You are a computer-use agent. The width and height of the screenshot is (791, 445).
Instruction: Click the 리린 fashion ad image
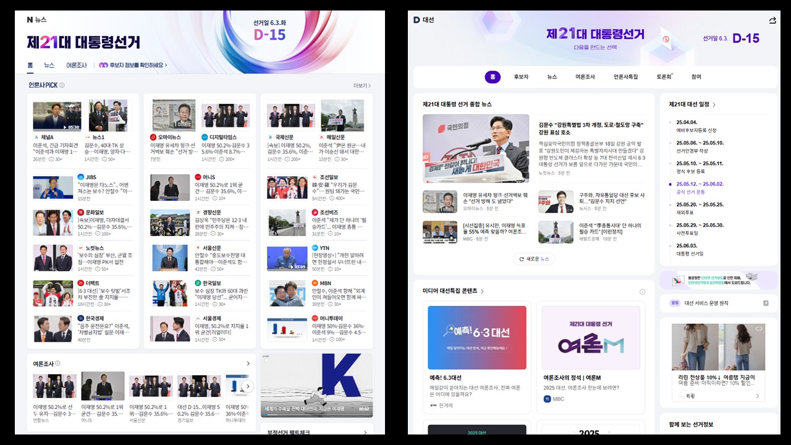[x=719, y=346]
